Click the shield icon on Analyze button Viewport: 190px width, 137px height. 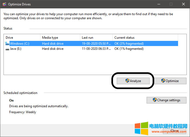[x=127, y=81]
